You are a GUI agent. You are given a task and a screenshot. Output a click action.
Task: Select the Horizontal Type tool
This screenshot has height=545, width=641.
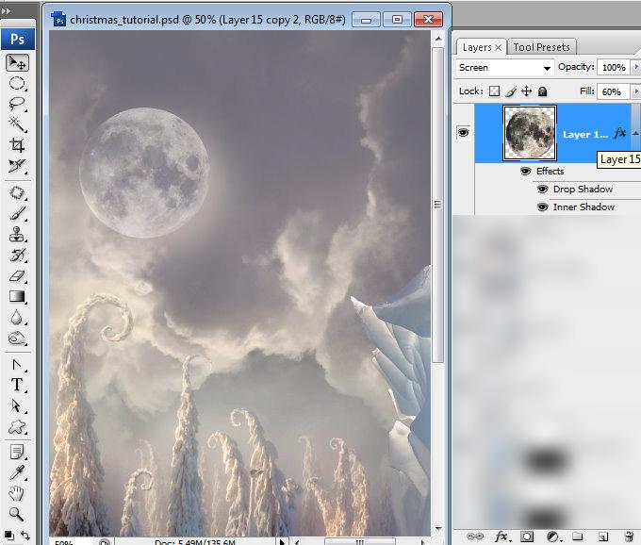pos(17,385)
